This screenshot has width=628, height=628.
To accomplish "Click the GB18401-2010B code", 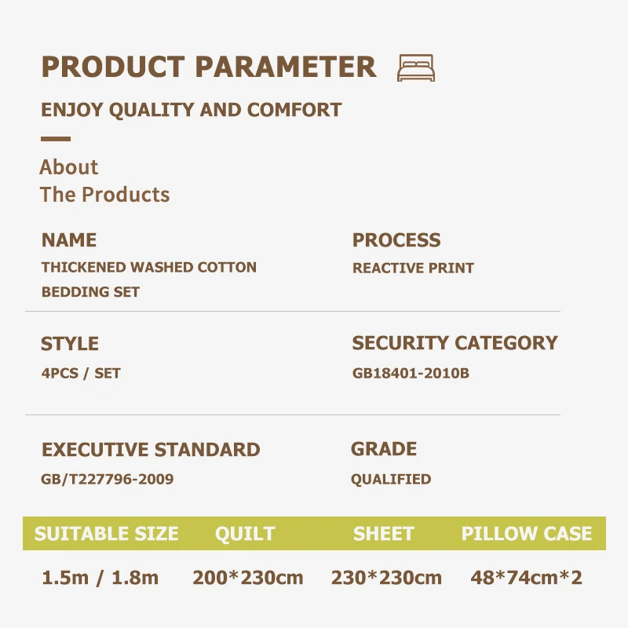I will click(x=411, y=374).
